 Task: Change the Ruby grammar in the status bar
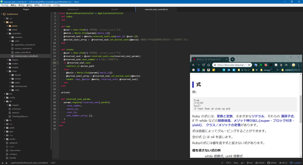pos(236,163)
